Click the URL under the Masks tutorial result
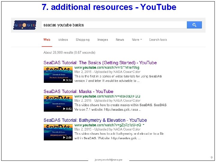The image size is (216, 162). tap(107, 96)
